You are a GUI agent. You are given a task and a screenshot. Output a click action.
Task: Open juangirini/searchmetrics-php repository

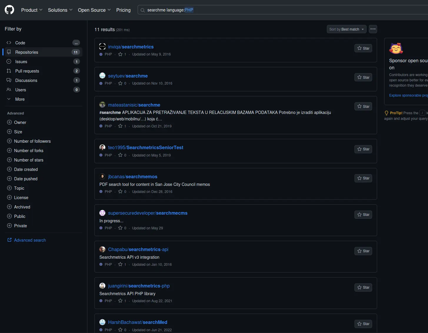139,286
